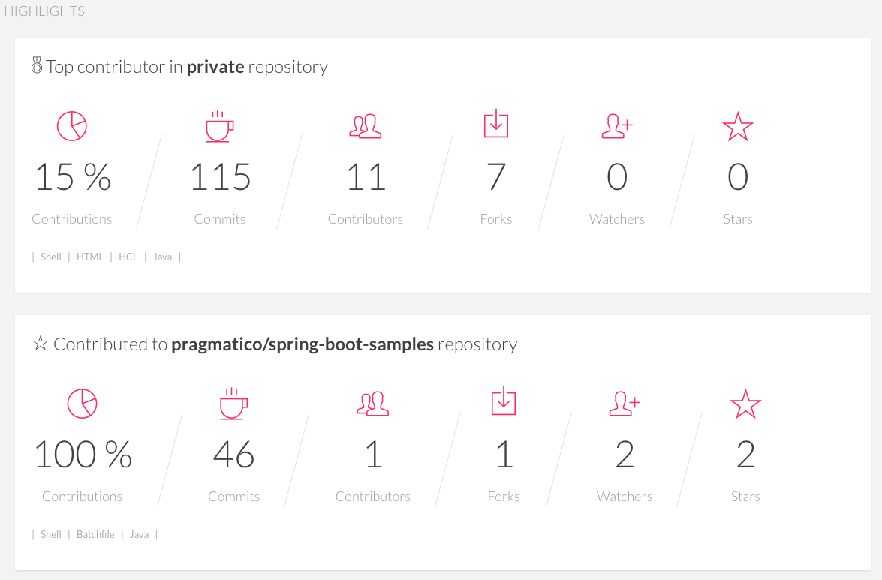Select the HCL language tag
This screenshot has height=580, width=882.
tap(128, 257)
